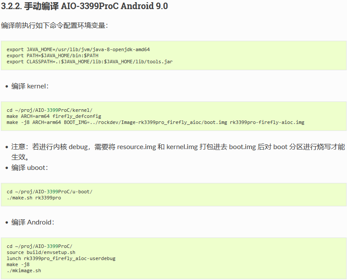Click the cd ~/proj/AIO-3399ProC/ command in Android block
347x280 pixels.
coord(39,246)
